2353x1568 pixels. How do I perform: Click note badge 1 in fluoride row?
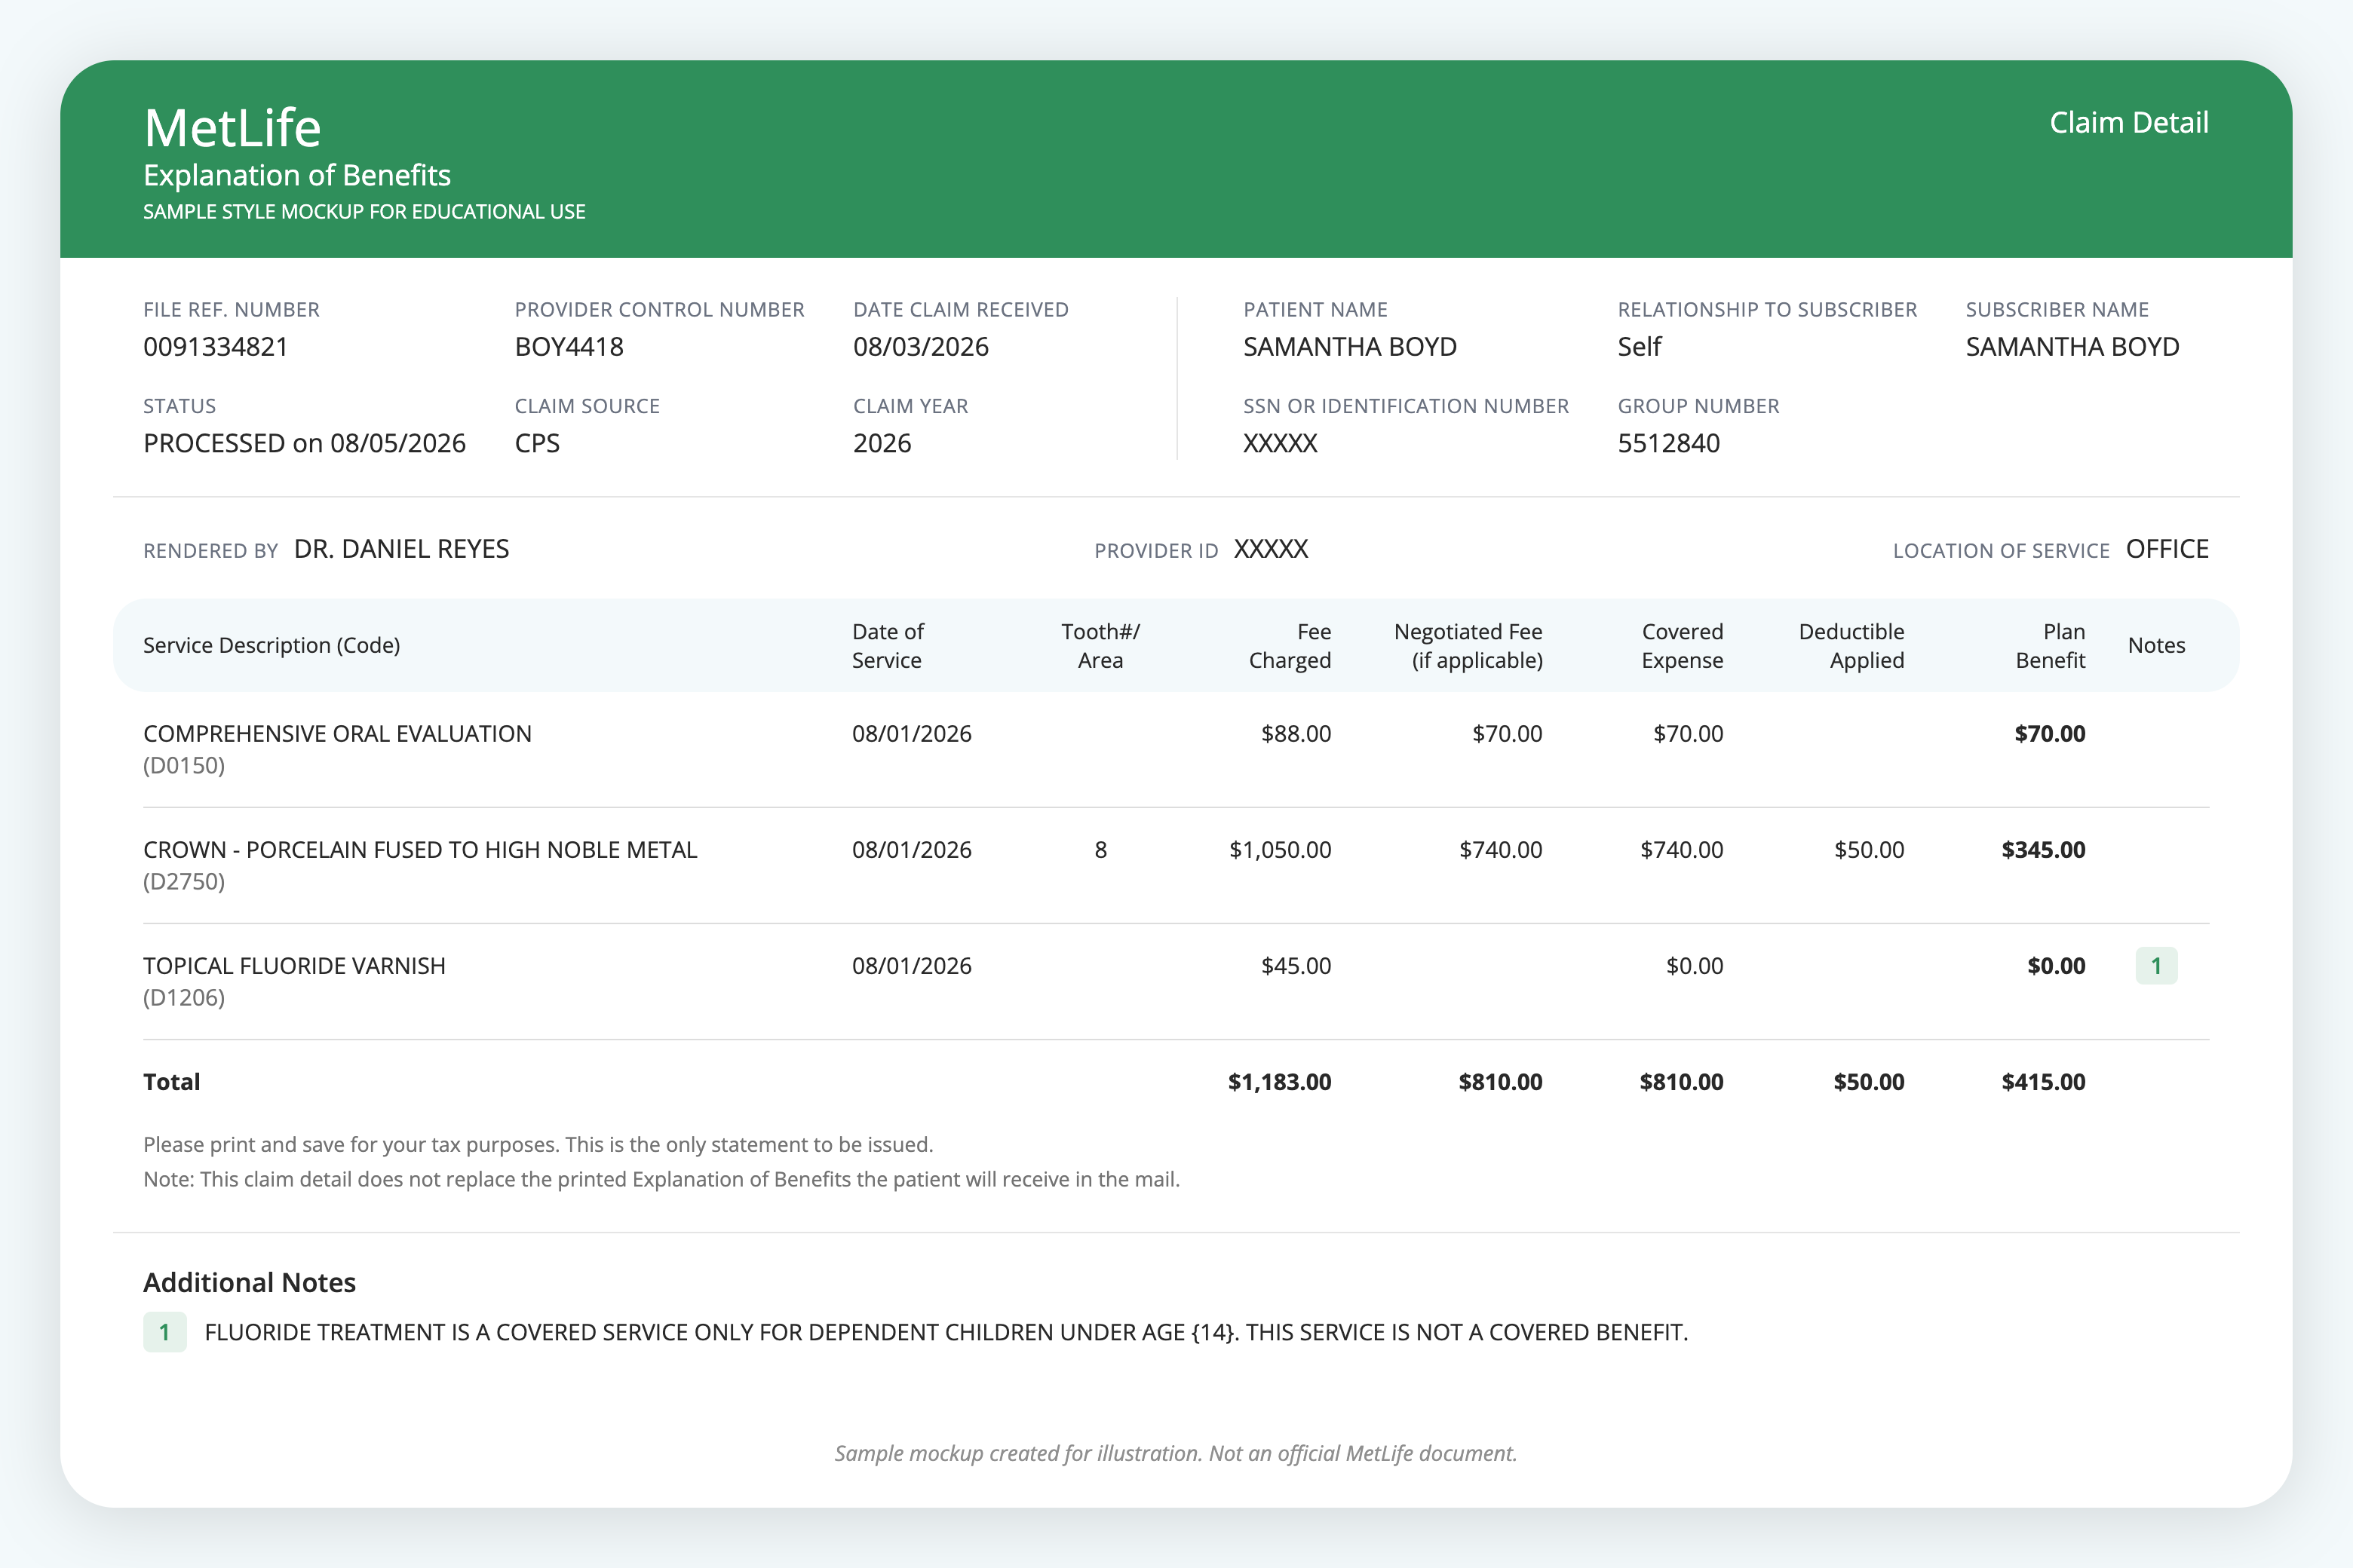pyautogui.click(x=2156, y=965)
